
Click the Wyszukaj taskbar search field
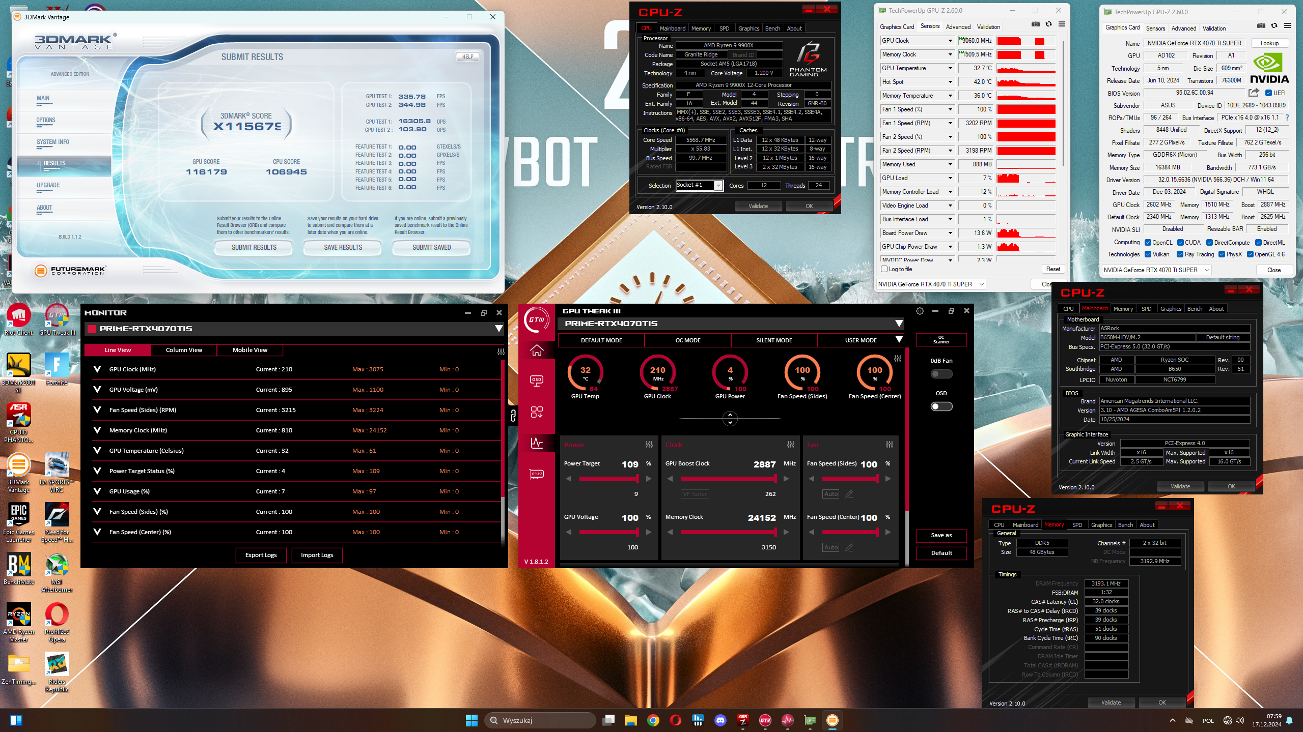[540, 720]
